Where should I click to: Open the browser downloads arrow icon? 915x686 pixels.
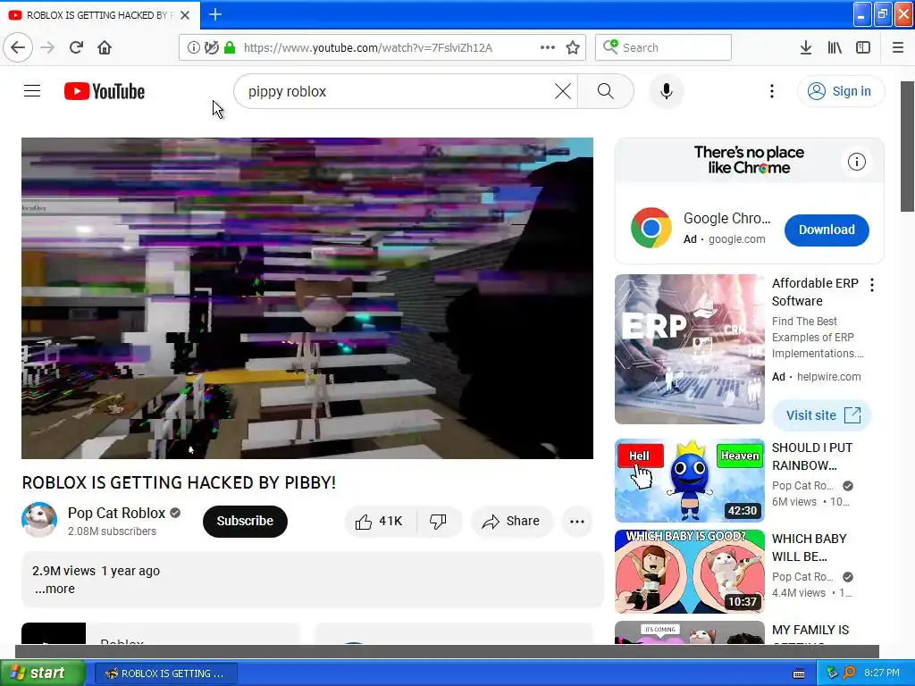tap(806, 47)
